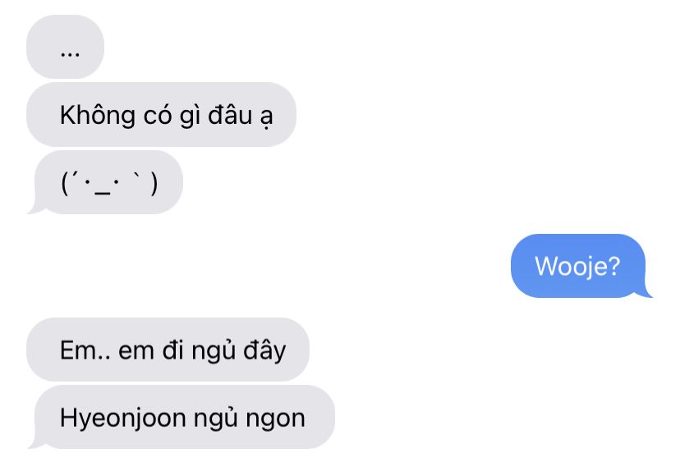Tap the kaomoji face message bubble

[x=108, y=182]
